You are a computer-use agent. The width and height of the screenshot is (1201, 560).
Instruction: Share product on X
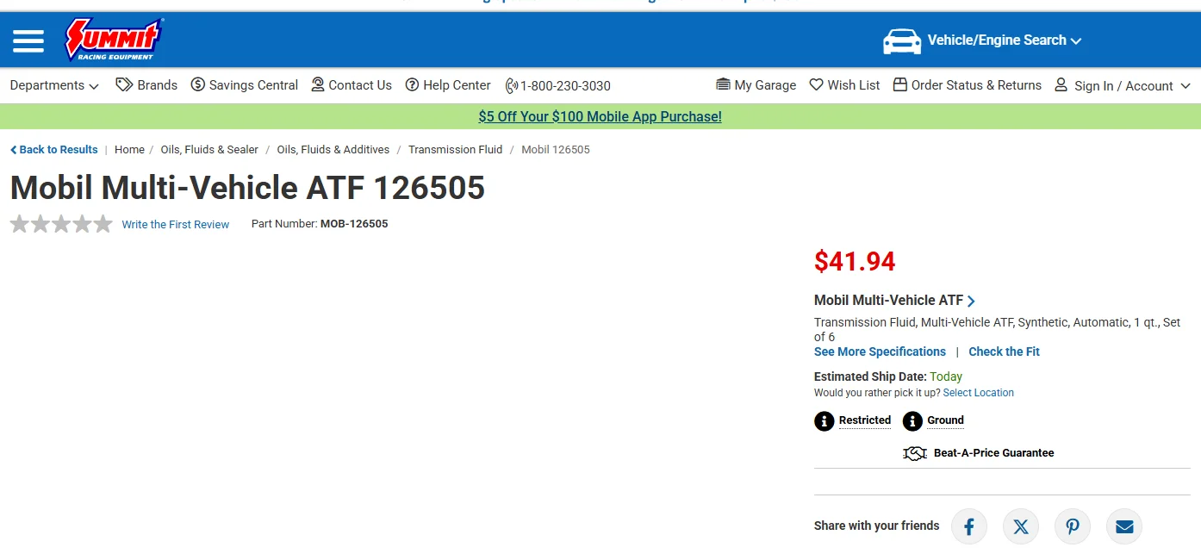1021,526
